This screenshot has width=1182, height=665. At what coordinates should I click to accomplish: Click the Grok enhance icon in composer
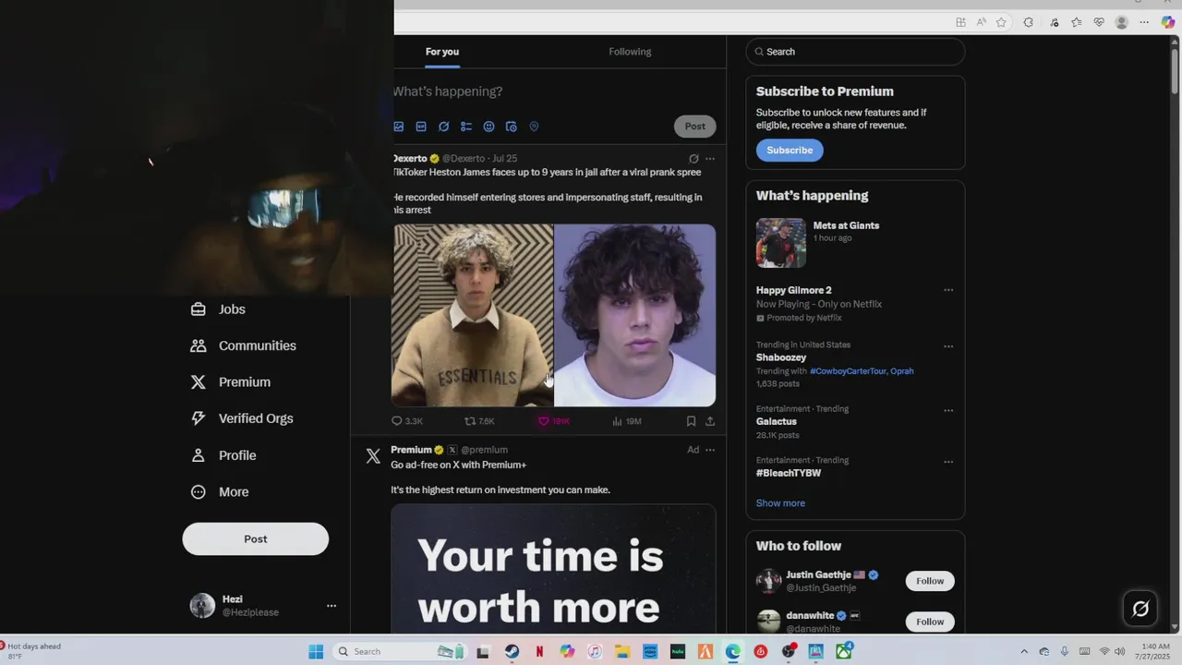click(443, 127)
